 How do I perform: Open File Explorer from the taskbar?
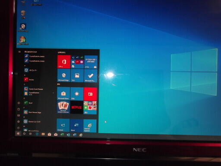(43, 134)
